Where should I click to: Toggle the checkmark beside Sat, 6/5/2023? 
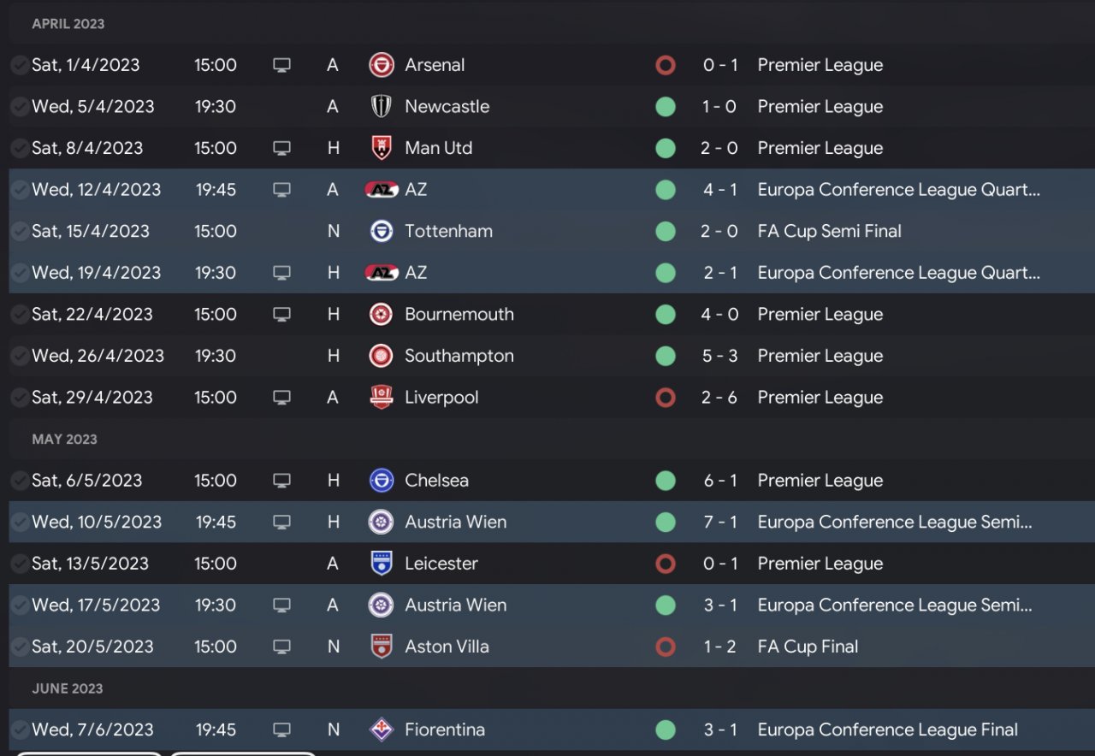19,481
